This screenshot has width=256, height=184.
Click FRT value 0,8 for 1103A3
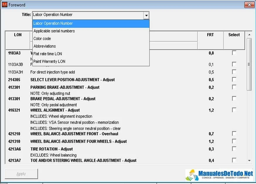211,53
